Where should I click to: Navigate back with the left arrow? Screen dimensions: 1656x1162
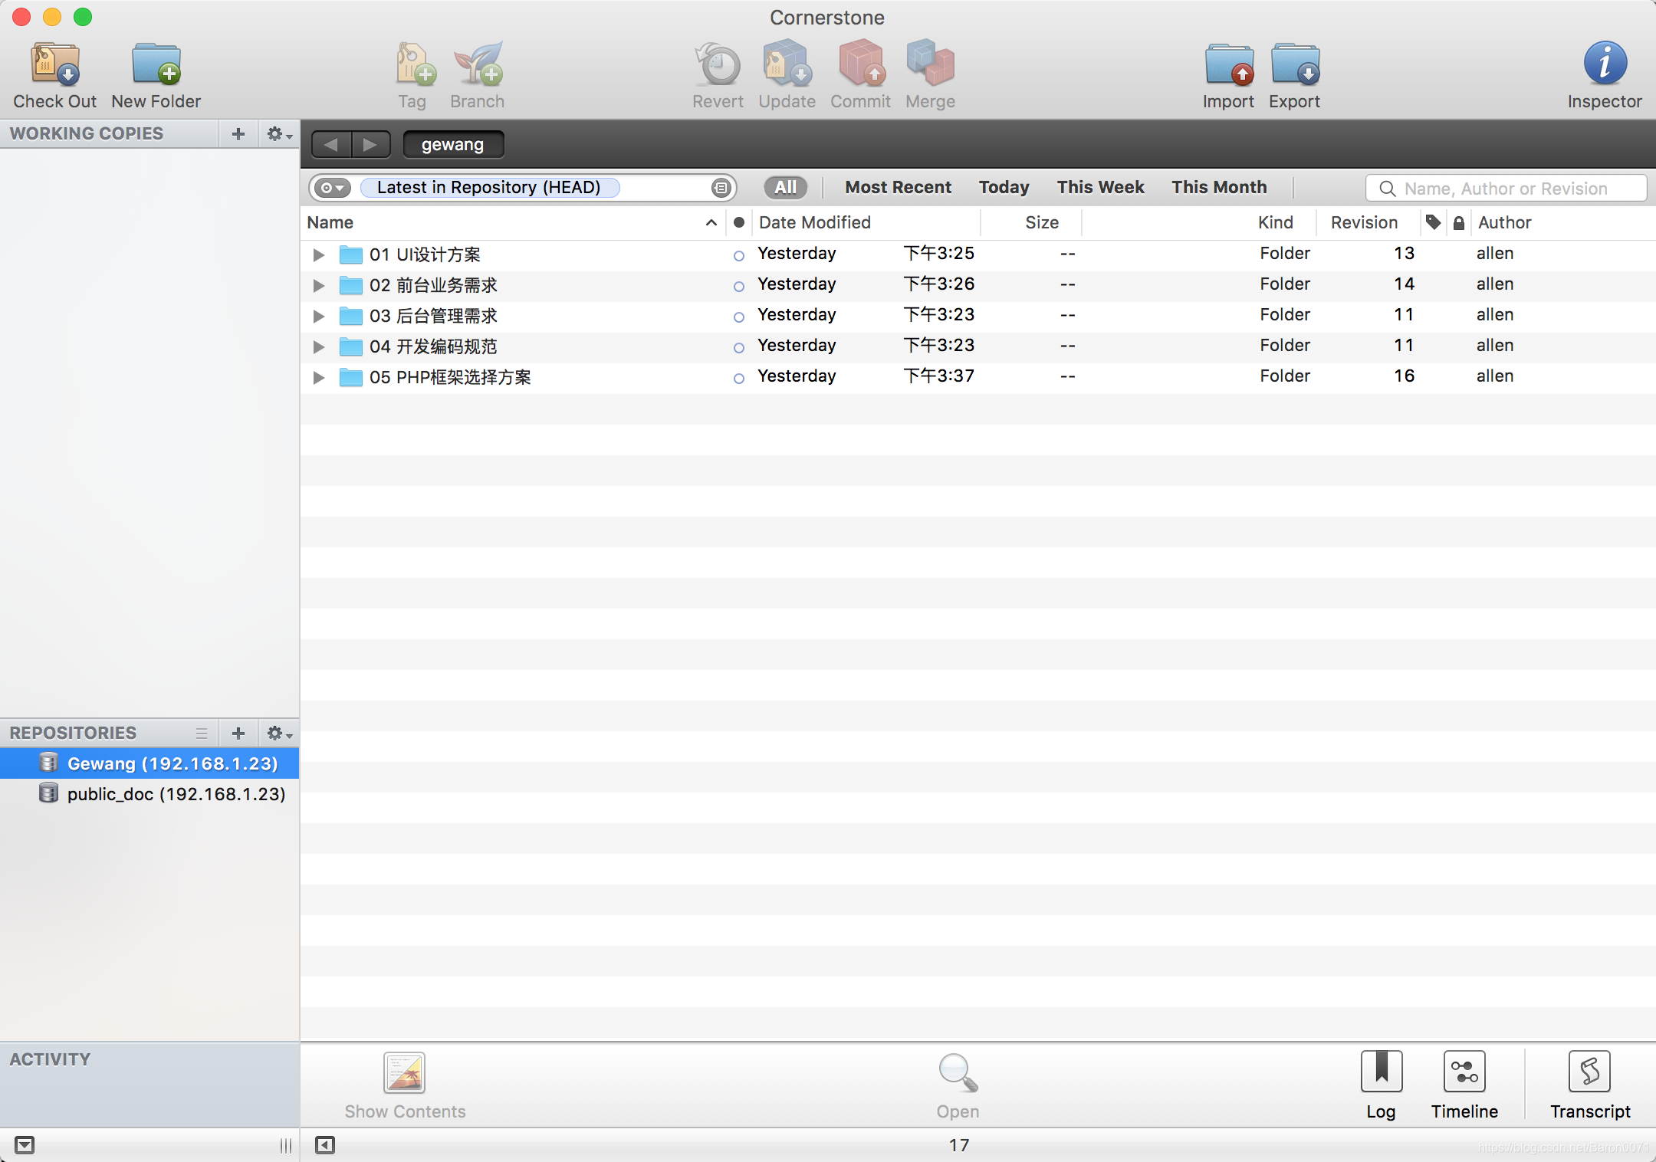tap(331, 144)
